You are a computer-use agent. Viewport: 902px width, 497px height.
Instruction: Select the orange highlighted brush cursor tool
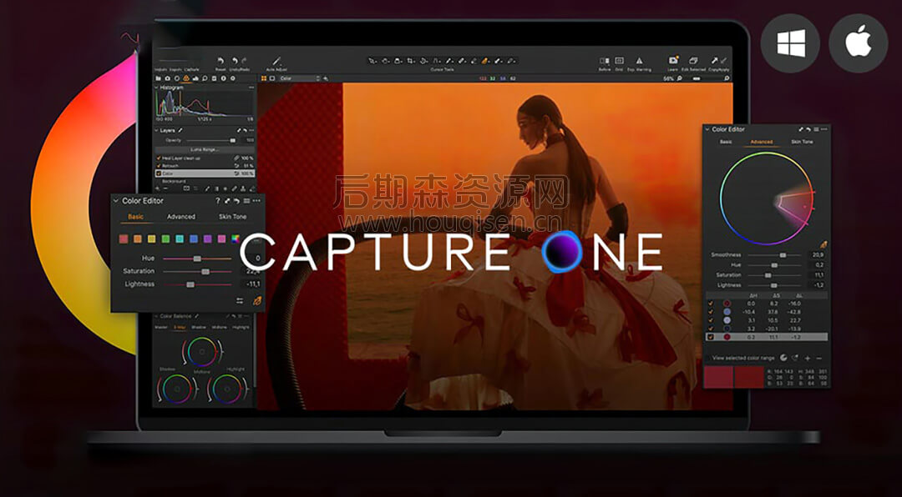[485, 60]
